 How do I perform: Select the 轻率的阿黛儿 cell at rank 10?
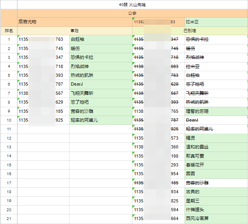point(101,120)
